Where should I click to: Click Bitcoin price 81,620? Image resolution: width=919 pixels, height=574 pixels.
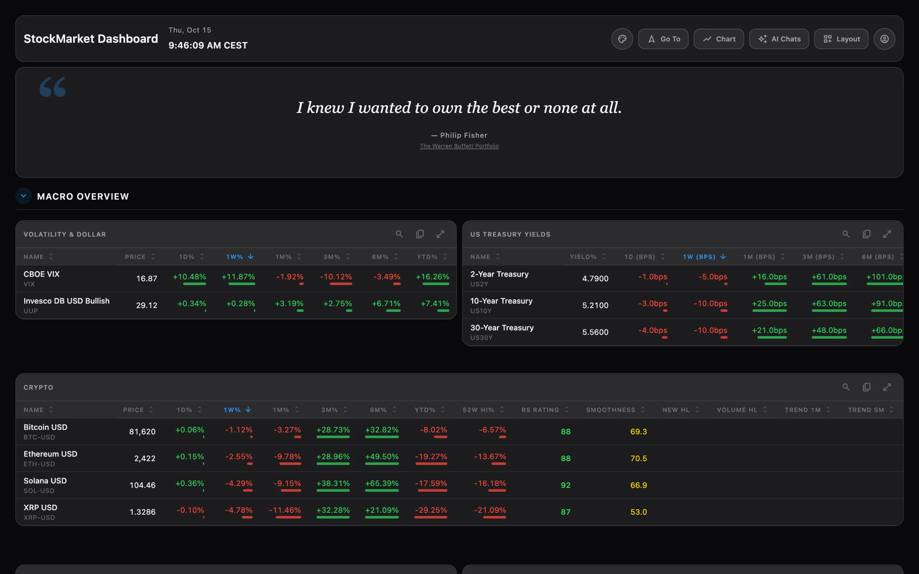(142, 432)
